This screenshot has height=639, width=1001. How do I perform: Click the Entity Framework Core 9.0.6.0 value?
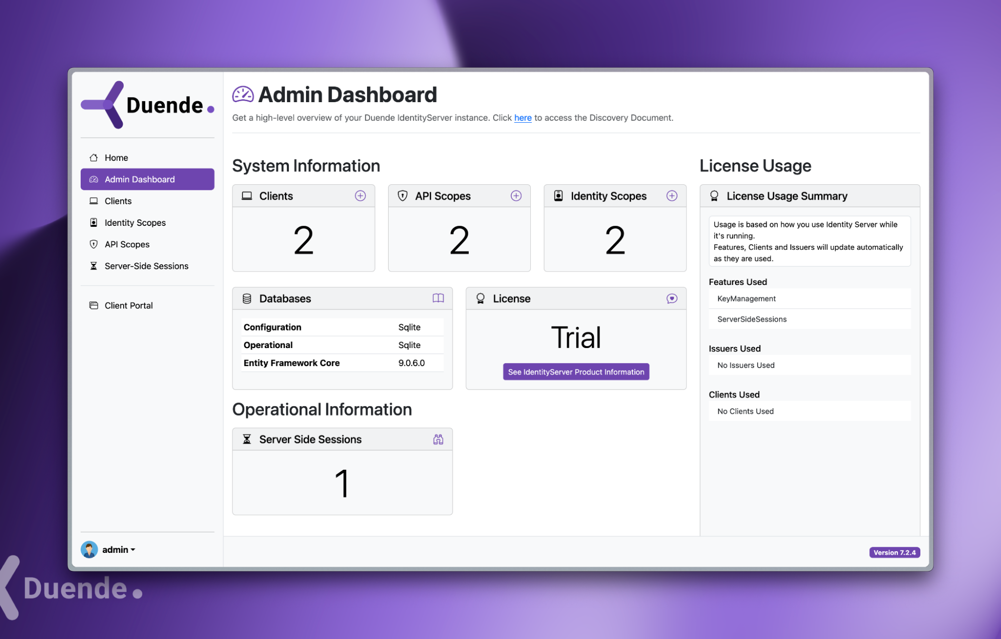(412, 363)
